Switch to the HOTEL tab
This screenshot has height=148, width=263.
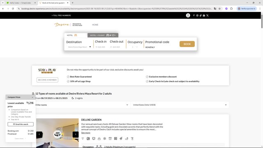pos(76,35)
